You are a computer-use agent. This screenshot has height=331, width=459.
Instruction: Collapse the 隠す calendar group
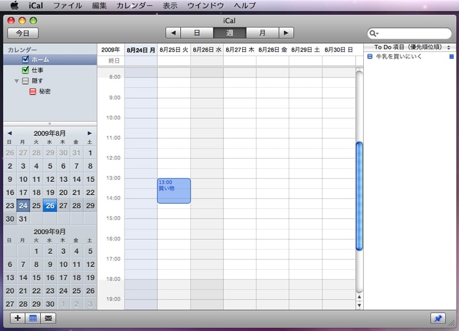17,81
